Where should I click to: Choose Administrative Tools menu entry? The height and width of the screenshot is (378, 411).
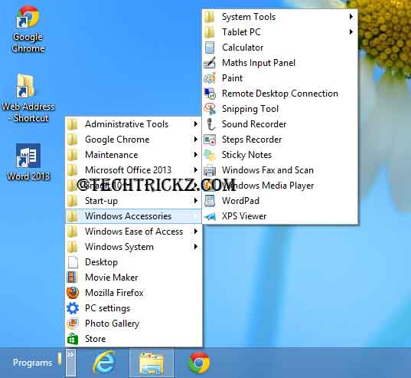(x=133, y=124)
